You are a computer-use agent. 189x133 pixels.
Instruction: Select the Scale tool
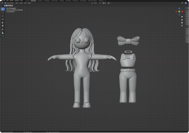click(3, 22)
